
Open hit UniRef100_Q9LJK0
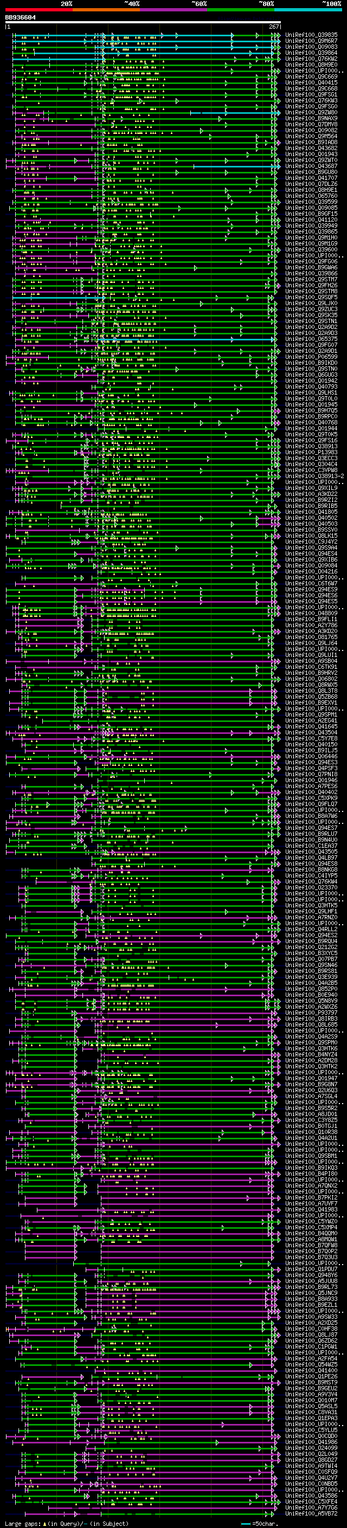point(311,303)
